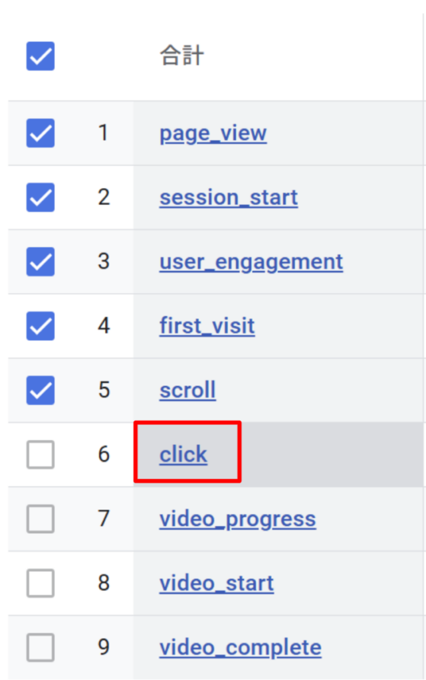Tick the checkbox for the click event
This screenshot has width=426, height=680.
click(x=41, y=455)
